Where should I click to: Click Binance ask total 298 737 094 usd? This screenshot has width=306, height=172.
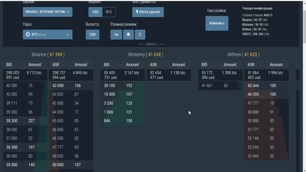pyautogui.click(x=59, y=75)
